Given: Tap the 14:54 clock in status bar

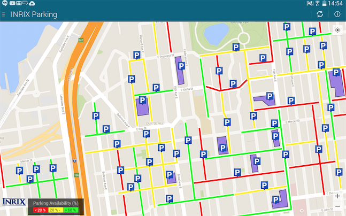Looking at the screenshot, I should 335,3.
